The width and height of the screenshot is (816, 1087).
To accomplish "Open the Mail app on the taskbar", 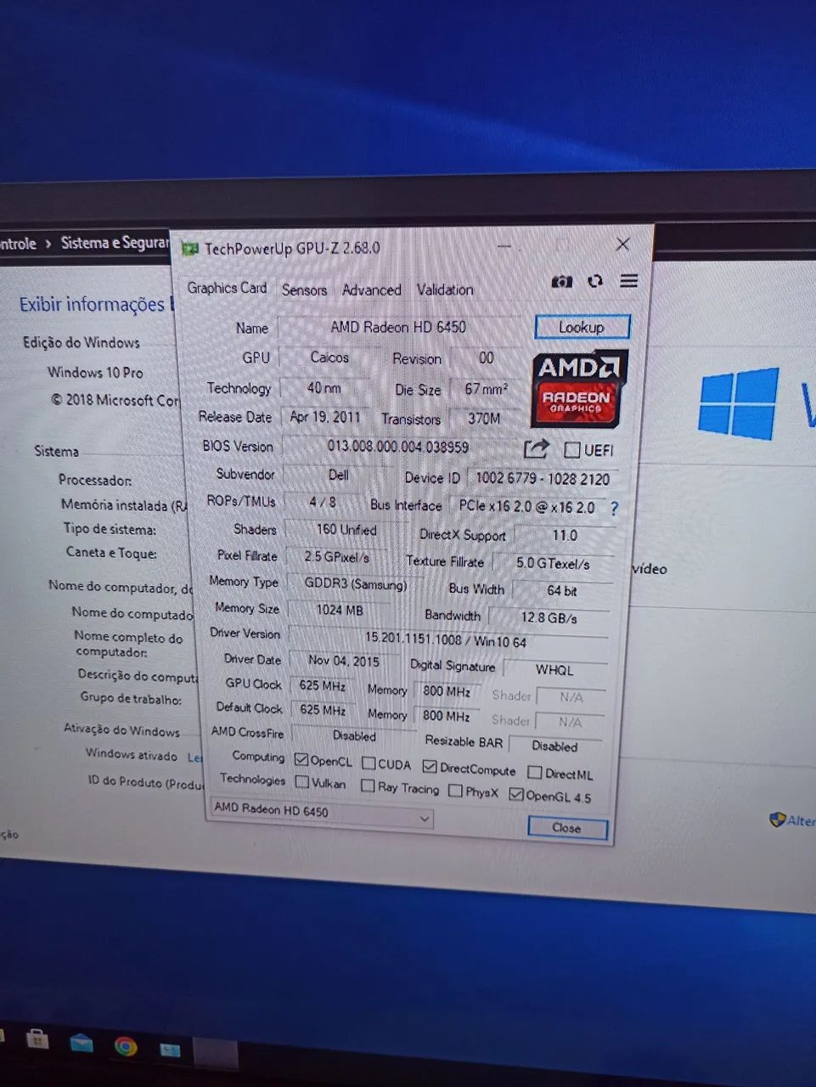I will point(82,1043).
